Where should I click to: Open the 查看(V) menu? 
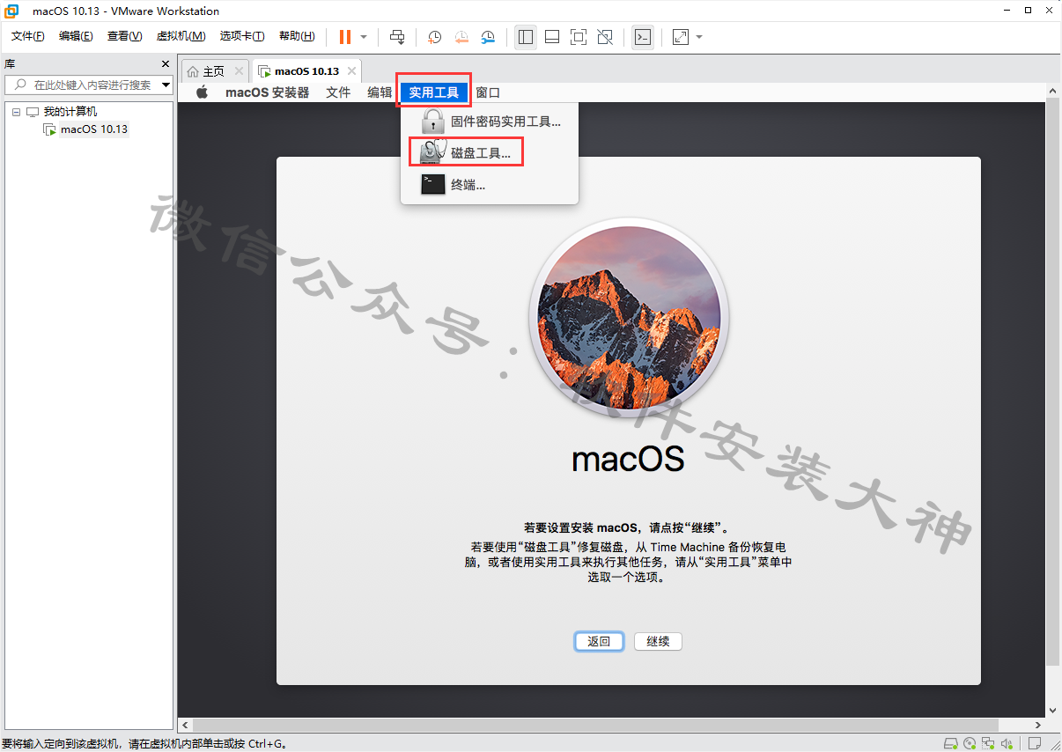click(124, 36)
